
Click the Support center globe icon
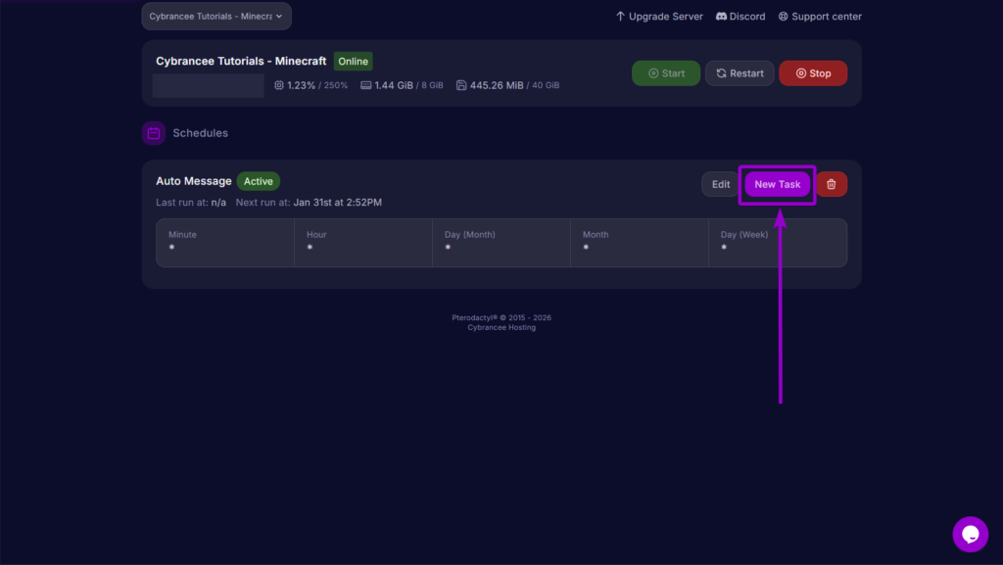[782, 16]
